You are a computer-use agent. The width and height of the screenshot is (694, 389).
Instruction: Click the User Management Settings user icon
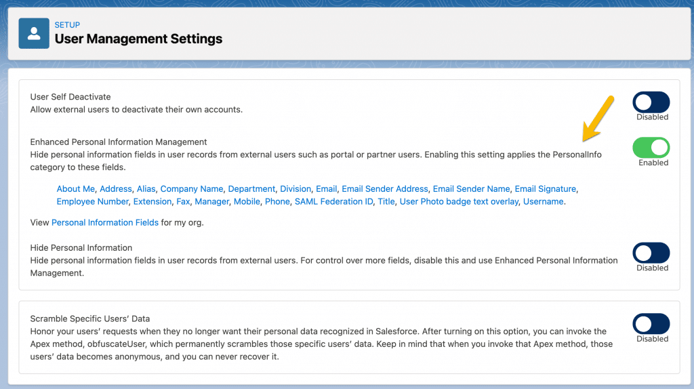[33, 33]
